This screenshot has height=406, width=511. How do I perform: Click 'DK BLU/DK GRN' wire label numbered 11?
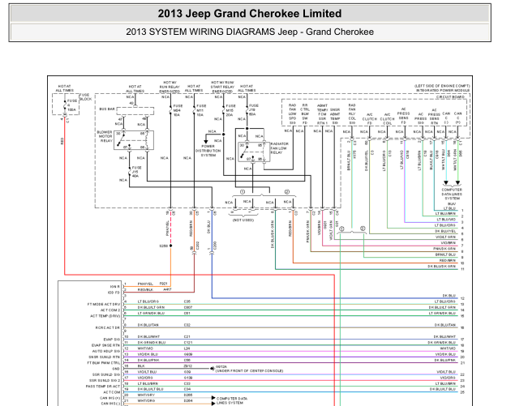click(x=441, y=267)
